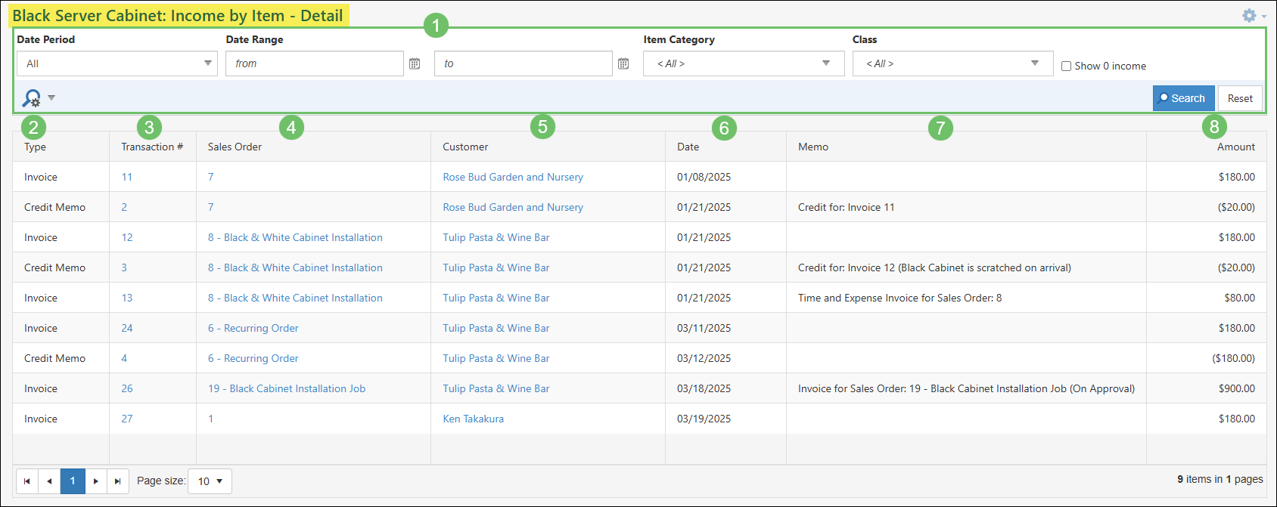Open the Date Period dropdown

117,63
